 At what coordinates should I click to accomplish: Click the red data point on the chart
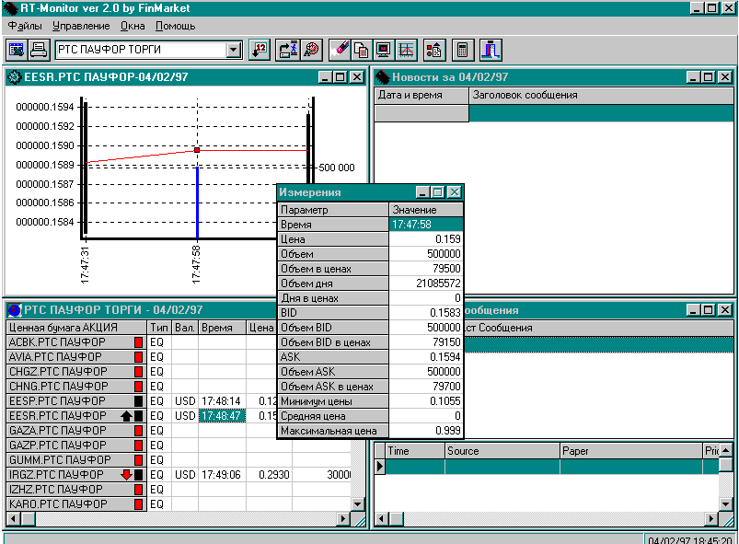click(x=197, y=149)
